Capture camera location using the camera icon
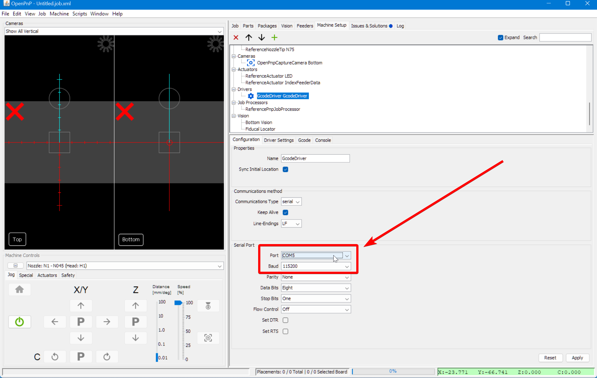The height and width of the screenshot is (378, 597). pos(208,338)
